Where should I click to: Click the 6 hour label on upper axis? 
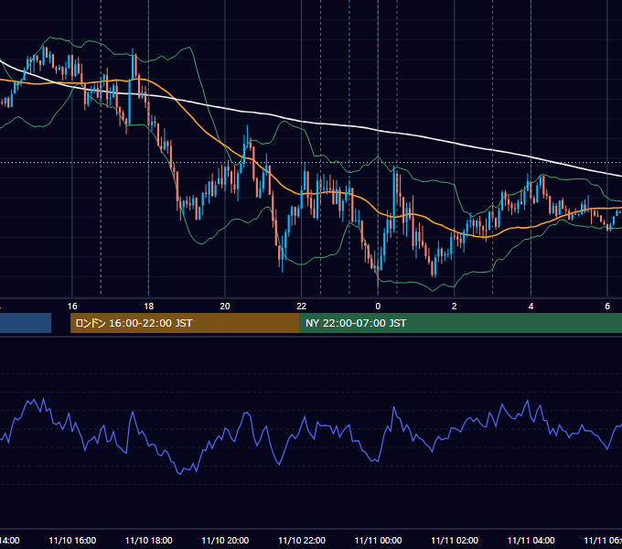click(607, 306)
